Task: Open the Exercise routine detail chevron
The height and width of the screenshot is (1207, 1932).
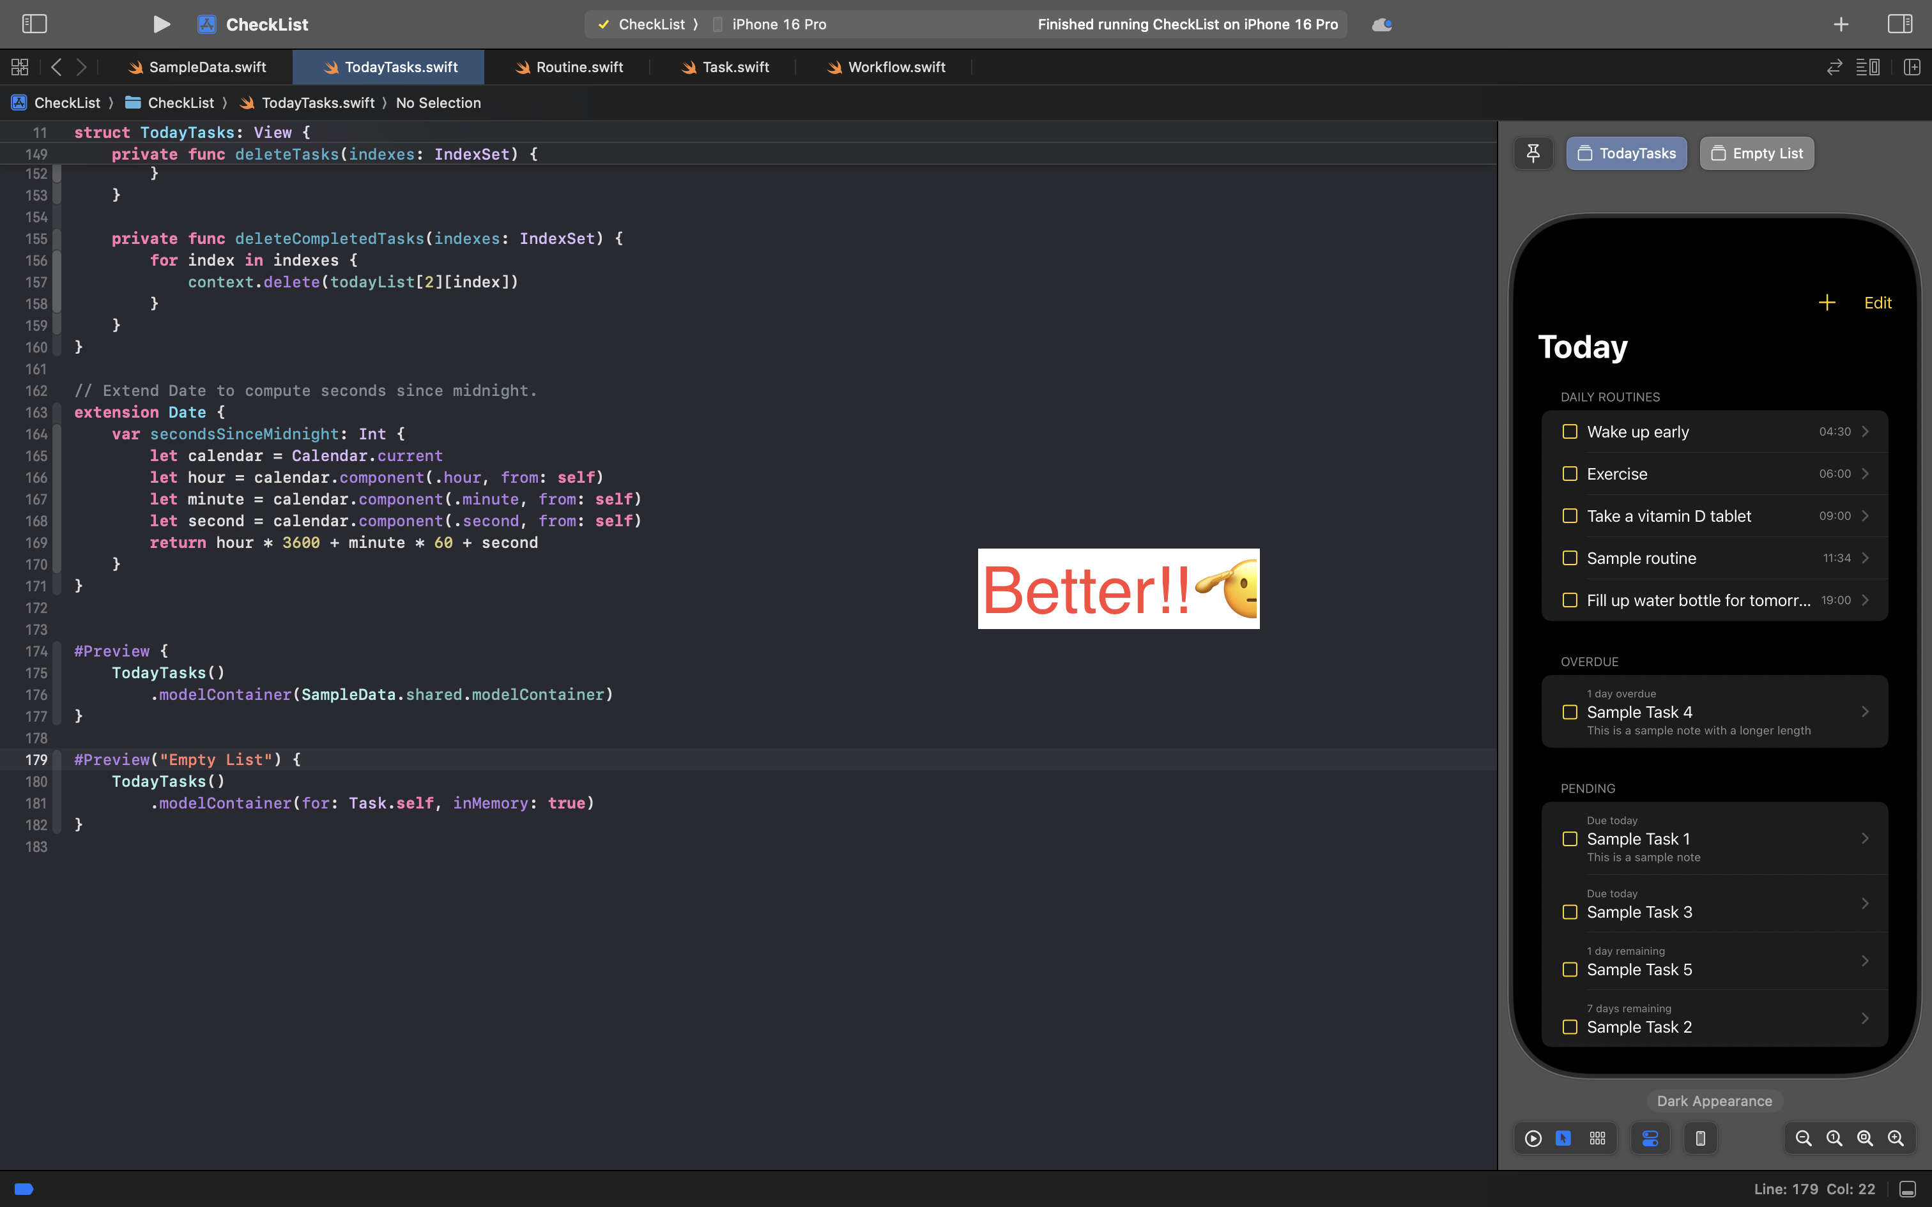Action: coord(1865,474)
